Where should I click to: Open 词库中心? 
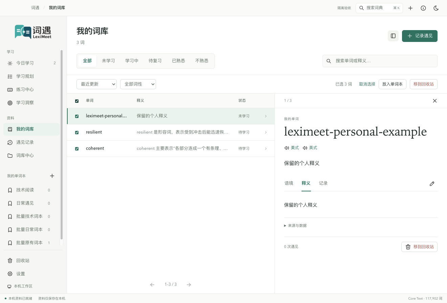[31, 156]
